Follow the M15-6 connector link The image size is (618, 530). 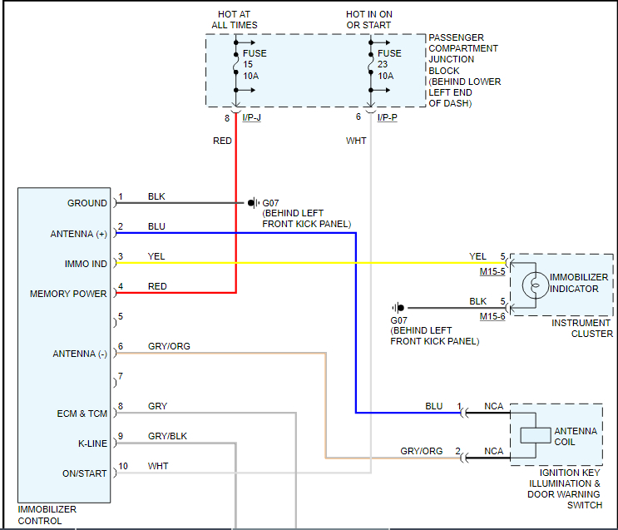(492, 317)
